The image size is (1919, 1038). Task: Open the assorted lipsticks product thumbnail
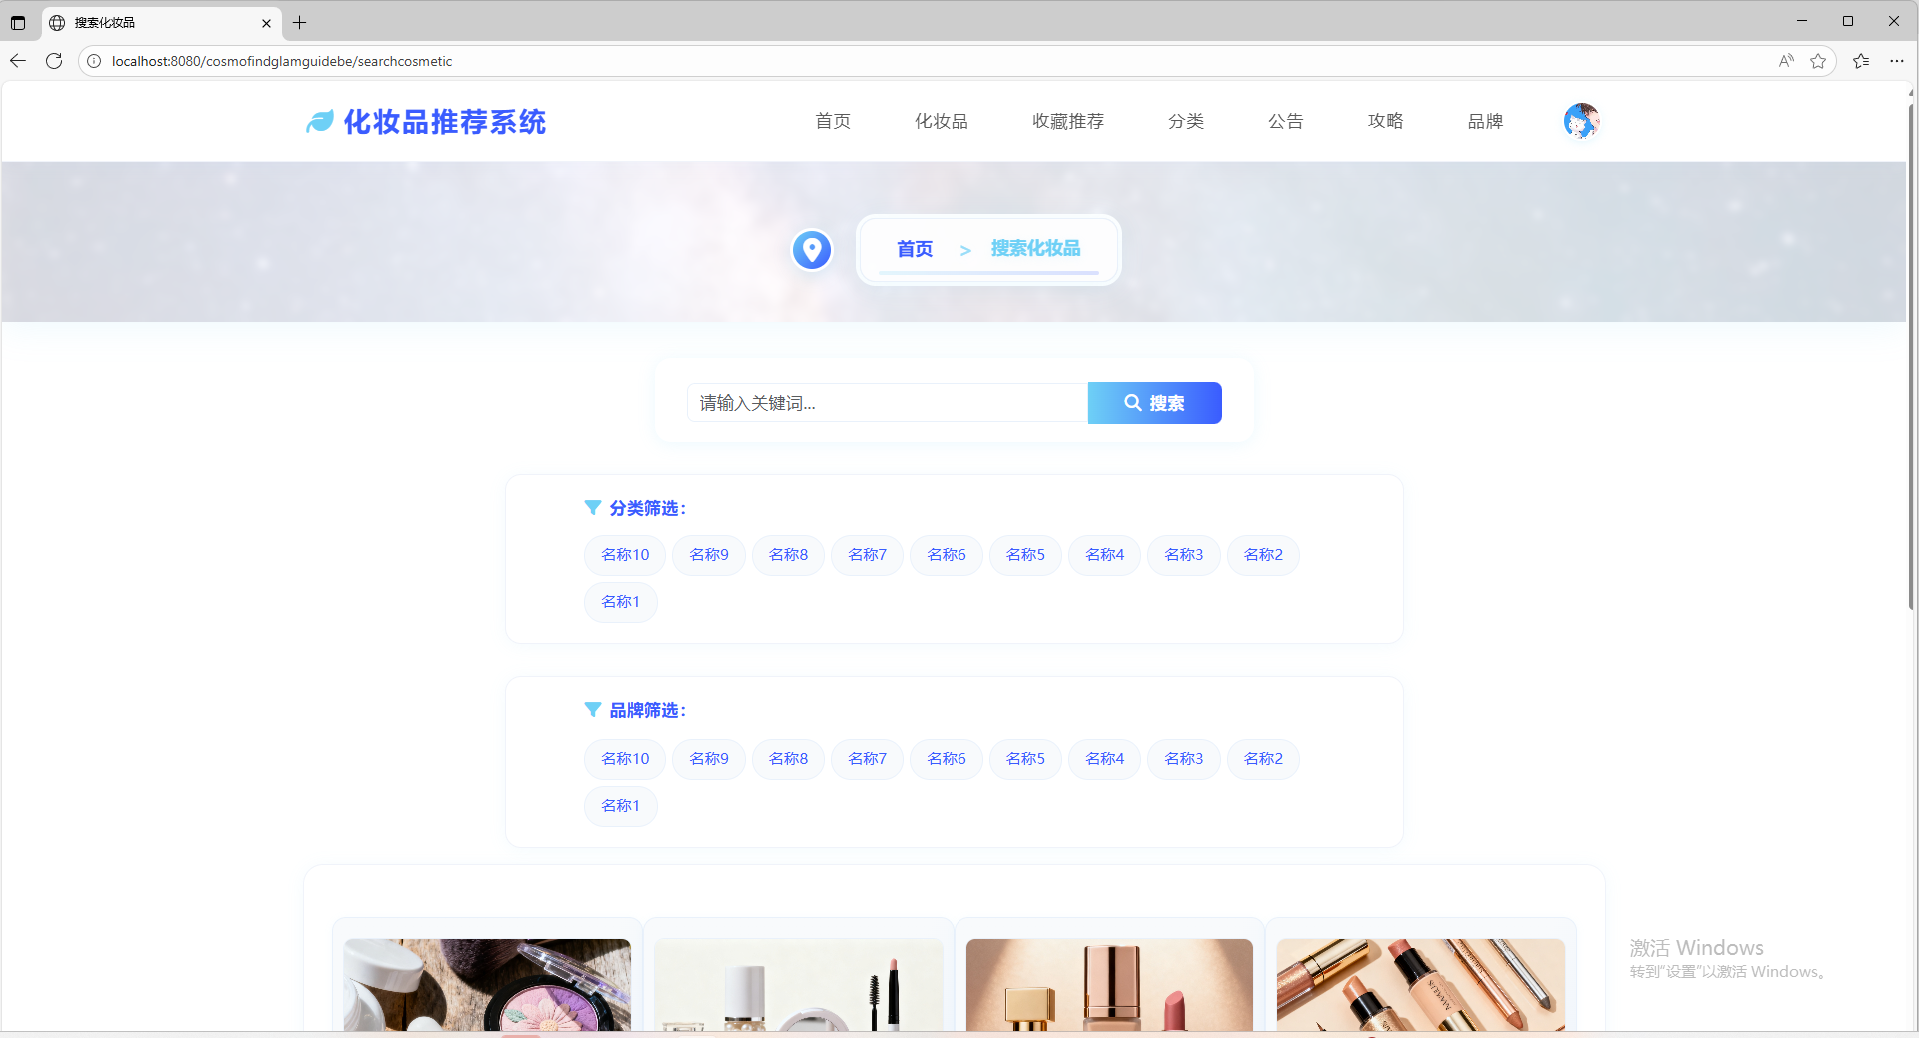1420,984
